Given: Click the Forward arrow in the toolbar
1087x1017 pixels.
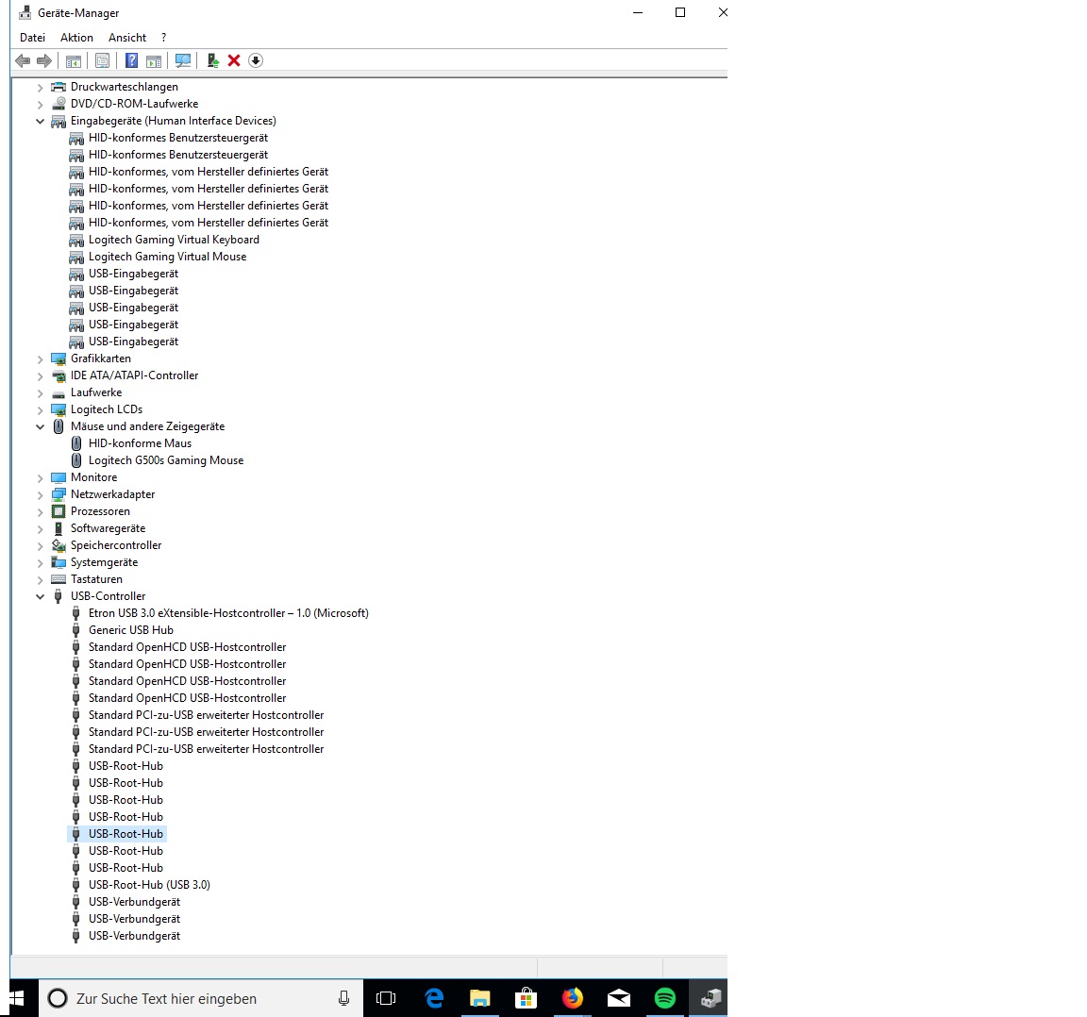Looking at the screenshot, I should pos(44,61).
